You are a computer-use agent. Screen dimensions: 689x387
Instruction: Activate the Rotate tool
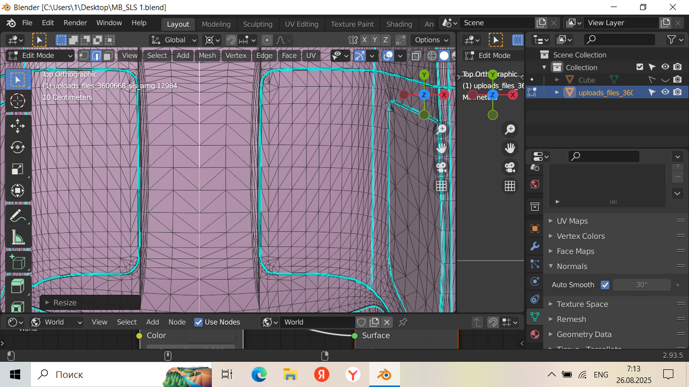[x=18, y=147]
